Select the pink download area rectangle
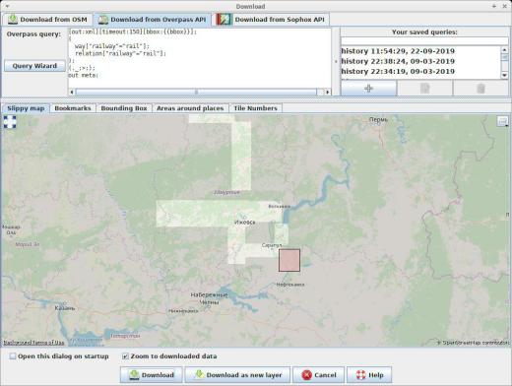 pyautogui.click(x=289, y=260)
